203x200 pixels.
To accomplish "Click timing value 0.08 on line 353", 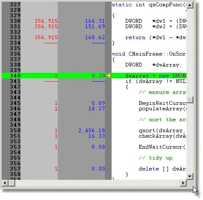I will [98, 147].
